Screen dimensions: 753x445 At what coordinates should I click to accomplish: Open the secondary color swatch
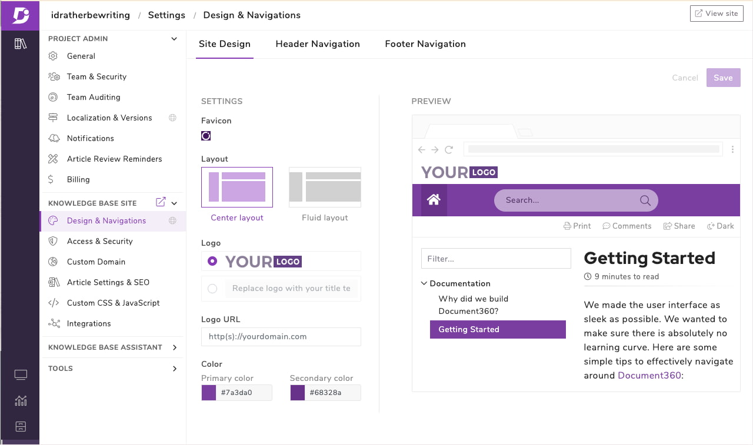(x=298, y=393)
